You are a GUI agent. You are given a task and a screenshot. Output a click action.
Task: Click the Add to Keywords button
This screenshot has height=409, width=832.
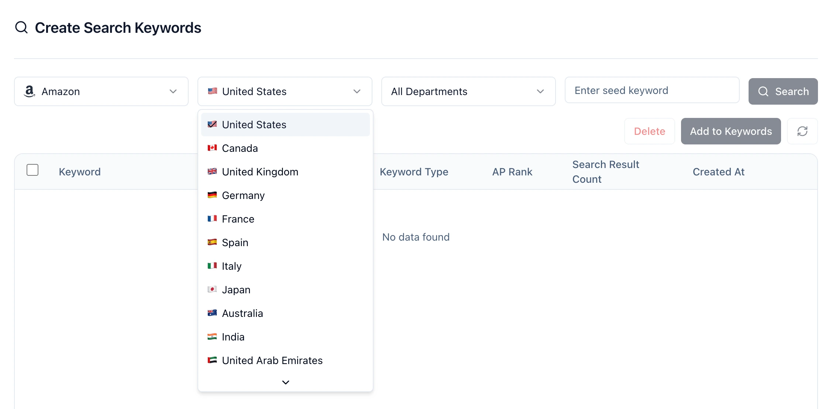click(731, 131)
